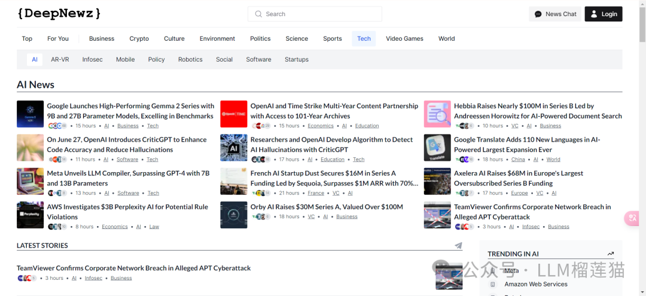Open the AI chip hallucinations thumbnail

click(x=234, y=147)
